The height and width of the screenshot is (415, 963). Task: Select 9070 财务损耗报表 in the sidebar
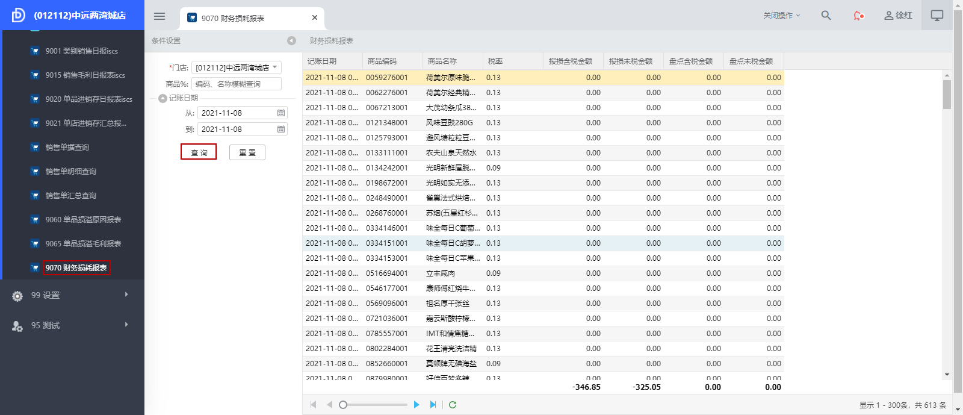pyautogui.click(x=76, y=268)
